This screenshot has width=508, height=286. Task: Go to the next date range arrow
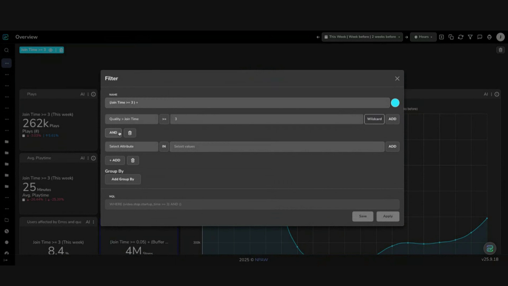(x=406, y=37)
